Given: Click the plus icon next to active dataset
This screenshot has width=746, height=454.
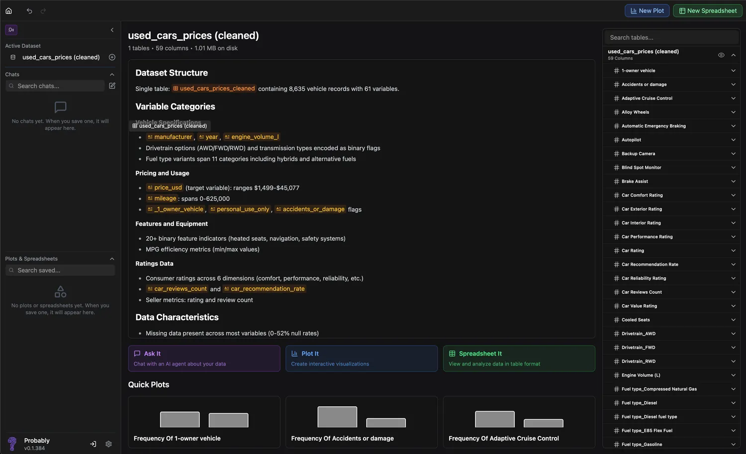Looking at the screenshot, I should click(112, 57).
